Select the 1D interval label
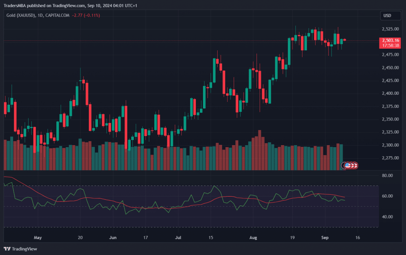 [40, 15]
